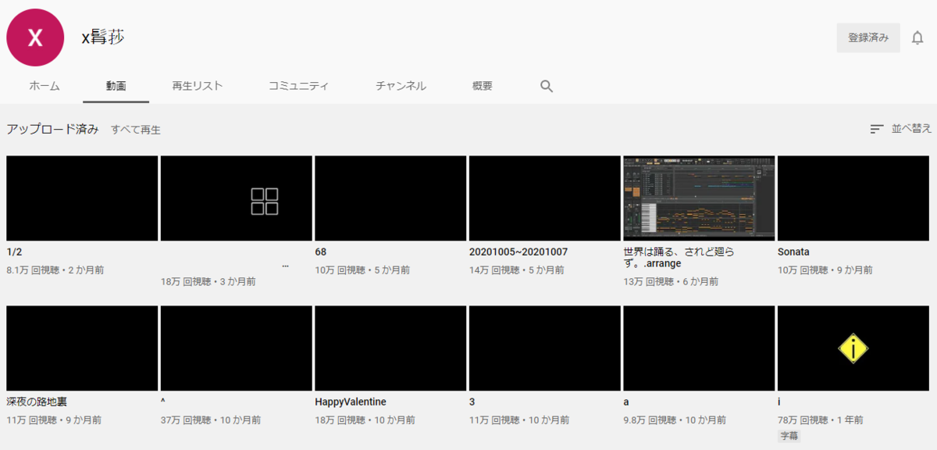
Task: Click the 字幕 caption badge under video i
Action: pyautogui.click(x=789, y=436)
